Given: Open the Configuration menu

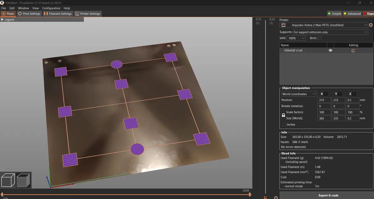Looking at the screenshot, I should click(x=51, y=8).
